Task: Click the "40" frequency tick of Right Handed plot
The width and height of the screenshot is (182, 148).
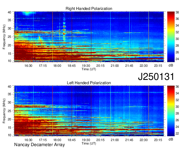Action: (9, 12)
